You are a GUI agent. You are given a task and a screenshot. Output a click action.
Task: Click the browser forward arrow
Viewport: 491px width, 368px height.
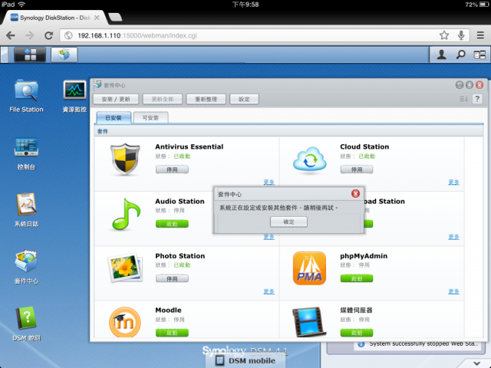(x=30, y=35)
